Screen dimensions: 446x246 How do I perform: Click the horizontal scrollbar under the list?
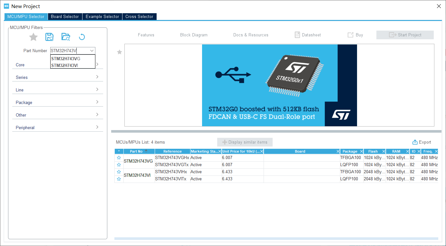(276, 239)
